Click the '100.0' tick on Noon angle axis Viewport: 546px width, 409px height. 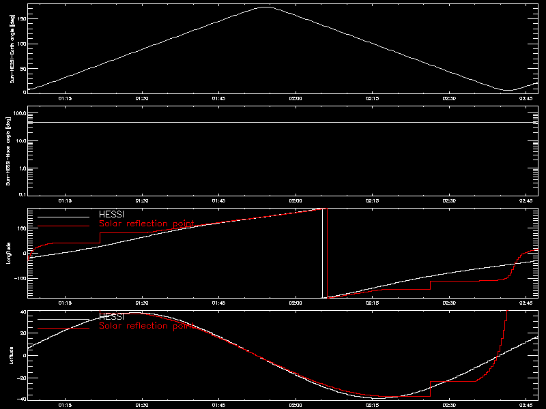pyautogui.click(x=20, y=113)
